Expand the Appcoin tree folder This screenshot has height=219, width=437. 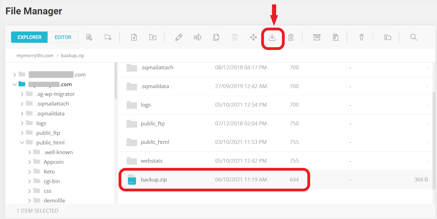coord(30,162)
